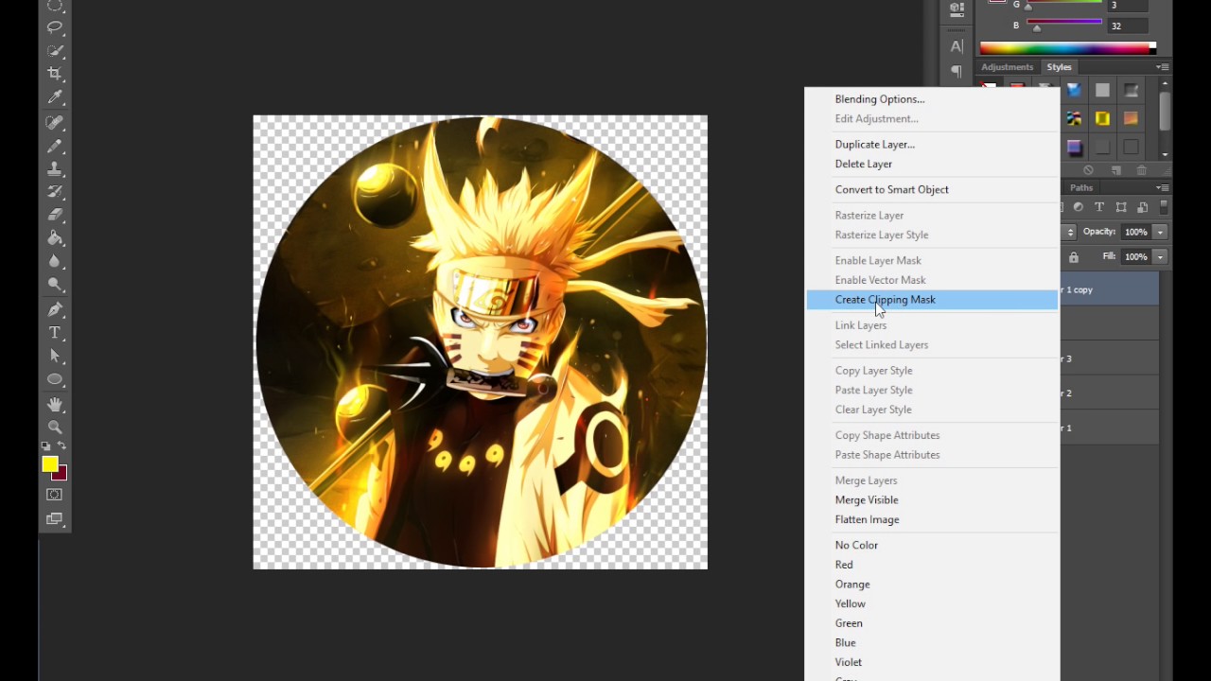Select the Hand tool
Screen dimensions: 1211x681
tap(55, 404)
